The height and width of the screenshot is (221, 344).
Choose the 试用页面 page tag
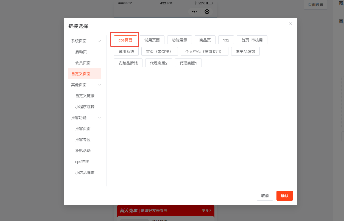[152, 40]
